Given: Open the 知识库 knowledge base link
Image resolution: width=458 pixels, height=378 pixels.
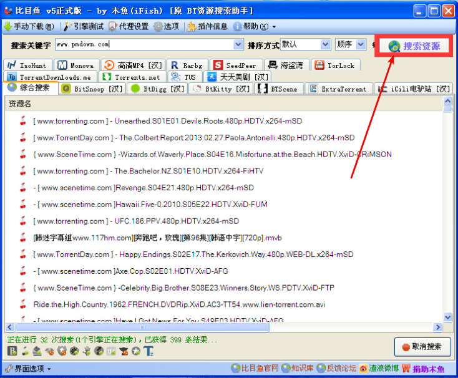Looking at the screenshot, I should 298,368.
